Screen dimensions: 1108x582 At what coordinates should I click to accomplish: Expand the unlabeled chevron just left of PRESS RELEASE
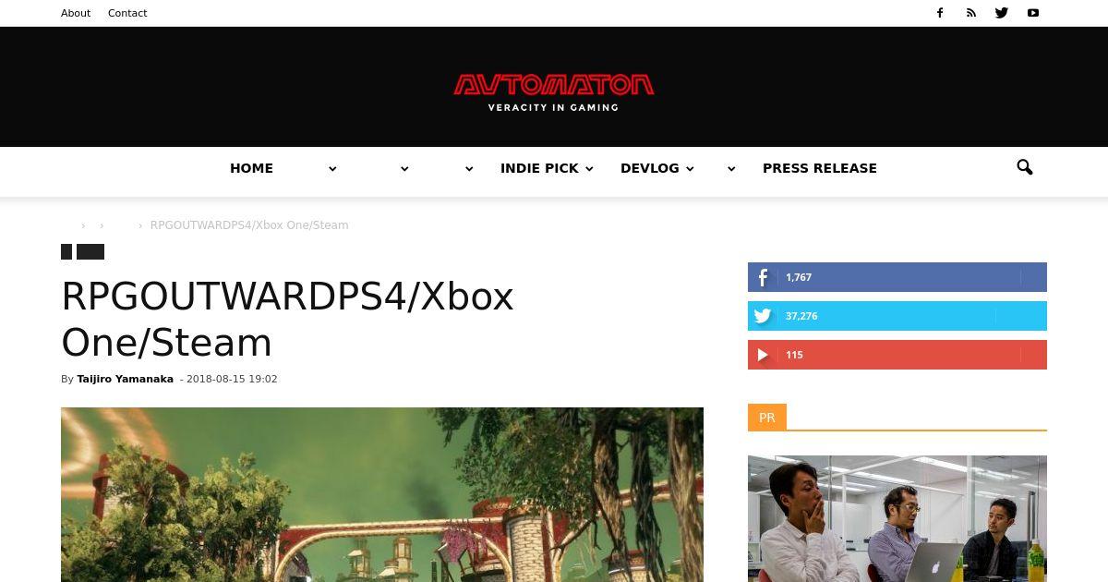point(731,169)
